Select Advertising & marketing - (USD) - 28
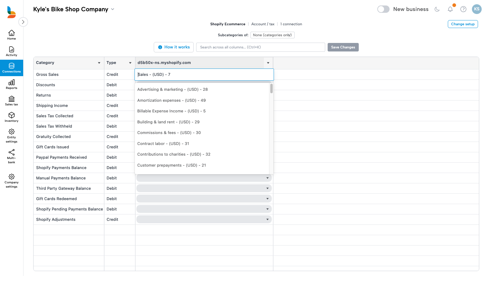Image resolution: width=489 pixels, height=293 pixels. click(x=202, y=90)
